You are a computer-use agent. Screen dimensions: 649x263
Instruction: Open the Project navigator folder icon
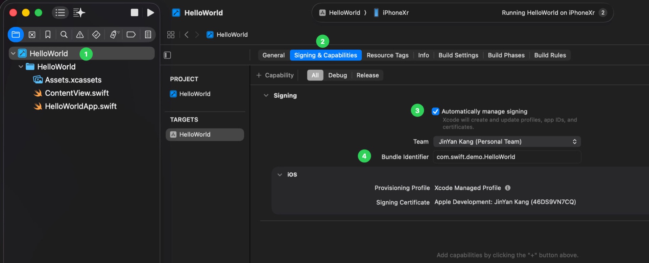[16, 34]
